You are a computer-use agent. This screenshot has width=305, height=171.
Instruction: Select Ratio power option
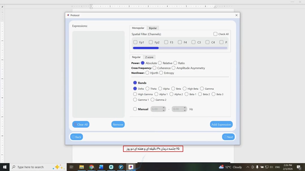pyautogui.click(x=175, y=63)
